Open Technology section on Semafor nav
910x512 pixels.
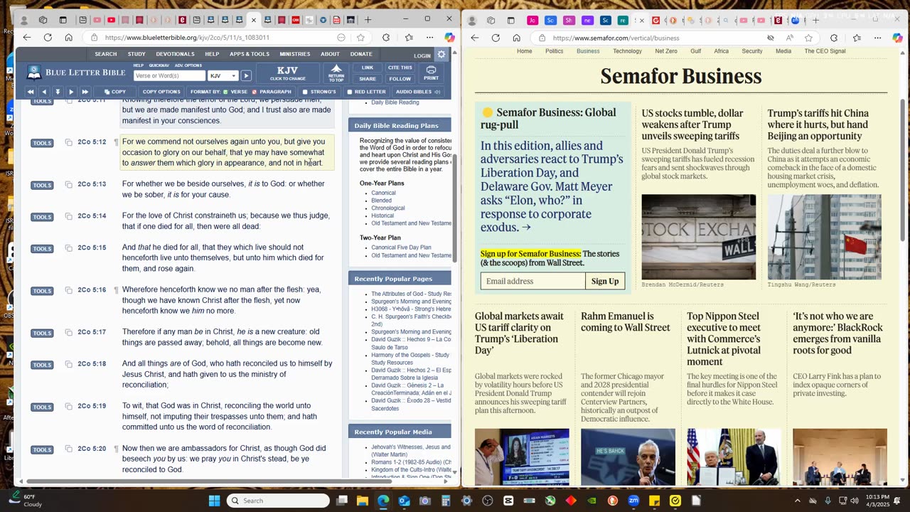(627, 51)
